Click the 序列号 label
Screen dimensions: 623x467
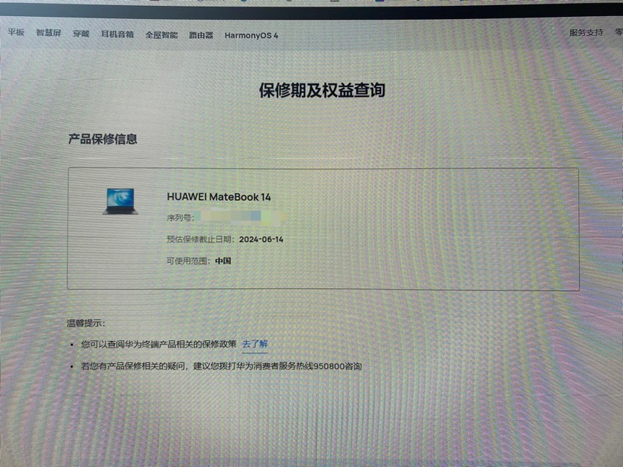(180, 218)
